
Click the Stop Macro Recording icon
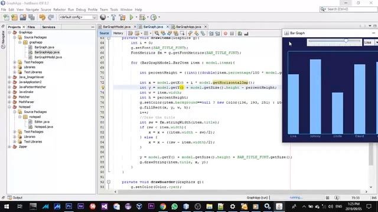[232, 34]
